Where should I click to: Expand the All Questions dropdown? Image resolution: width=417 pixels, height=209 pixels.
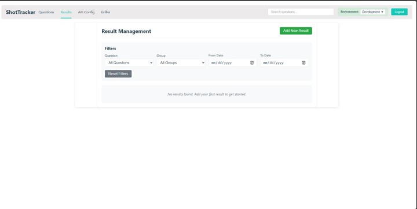(x=129, y=63)
